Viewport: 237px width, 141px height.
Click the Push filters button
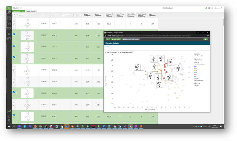click(116, 39)
